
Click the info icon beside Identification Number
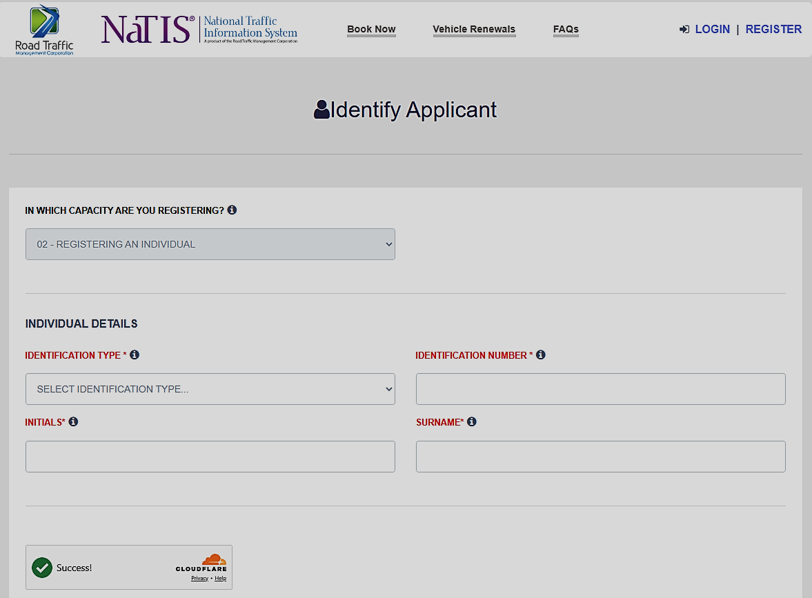click(x=541, y=355)
